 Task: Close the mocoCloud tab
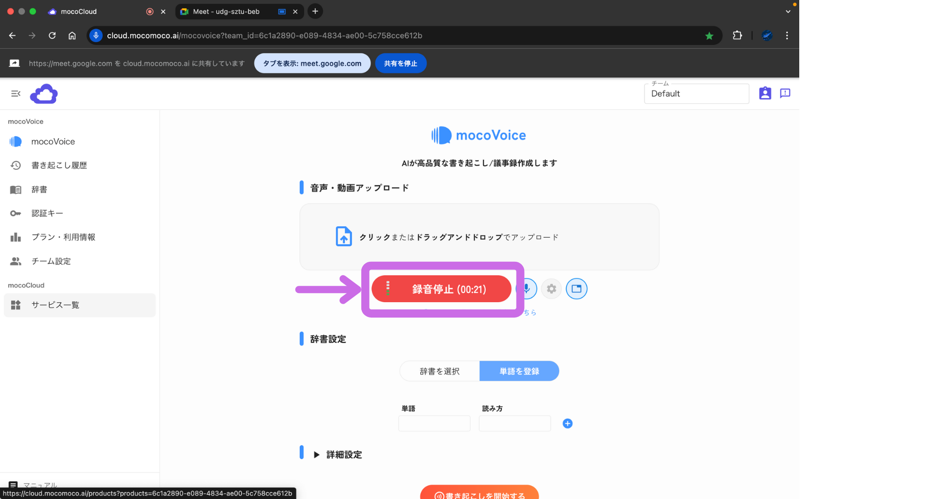point(163,12)
